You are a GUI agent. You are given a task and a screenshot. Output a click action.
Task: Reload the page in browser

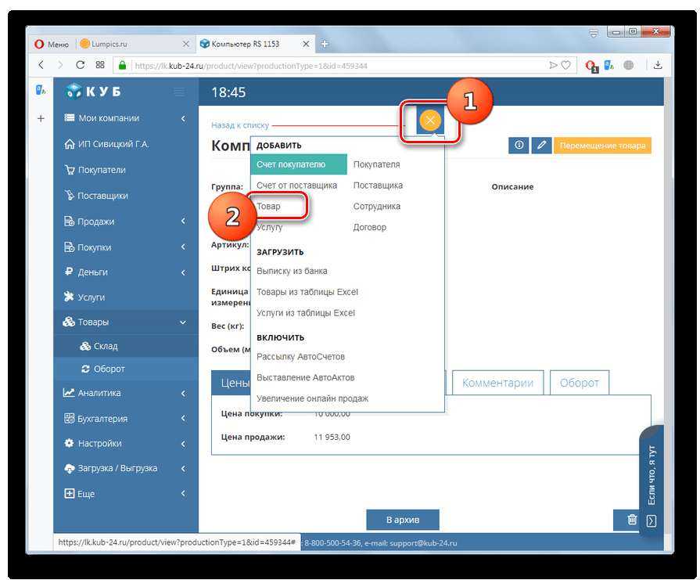coord(81,65)
